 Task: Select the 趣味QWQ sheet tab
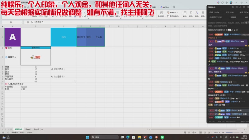(18, 129)
